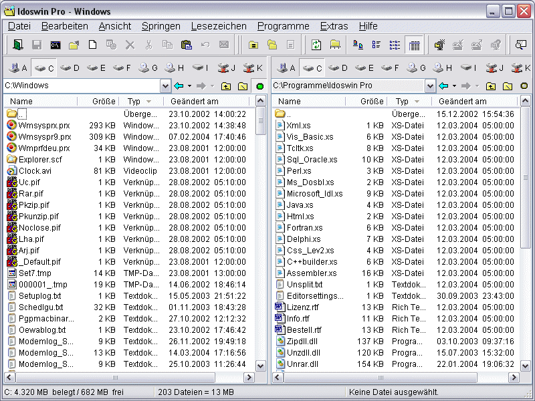Sort left panel by Name column
The image size is (535, 401).
pos(41,102)
